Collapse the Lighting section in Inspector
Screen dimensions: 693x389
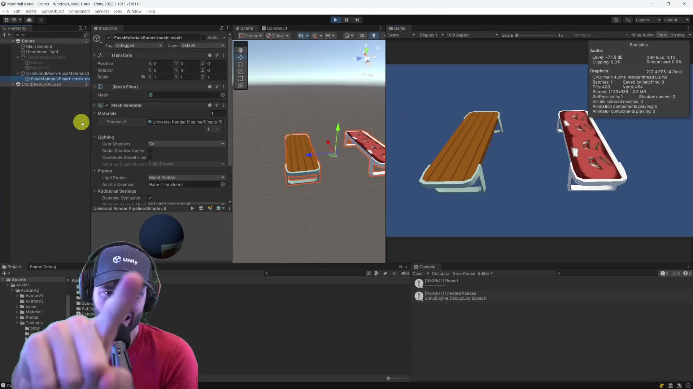(x=95, y=137)
